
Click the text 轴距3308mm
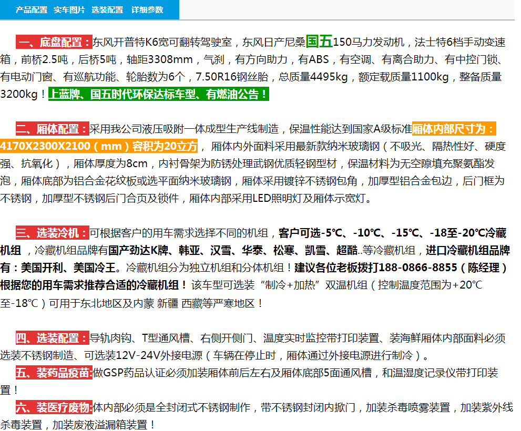pyautogui.click(x=159, y=59)
